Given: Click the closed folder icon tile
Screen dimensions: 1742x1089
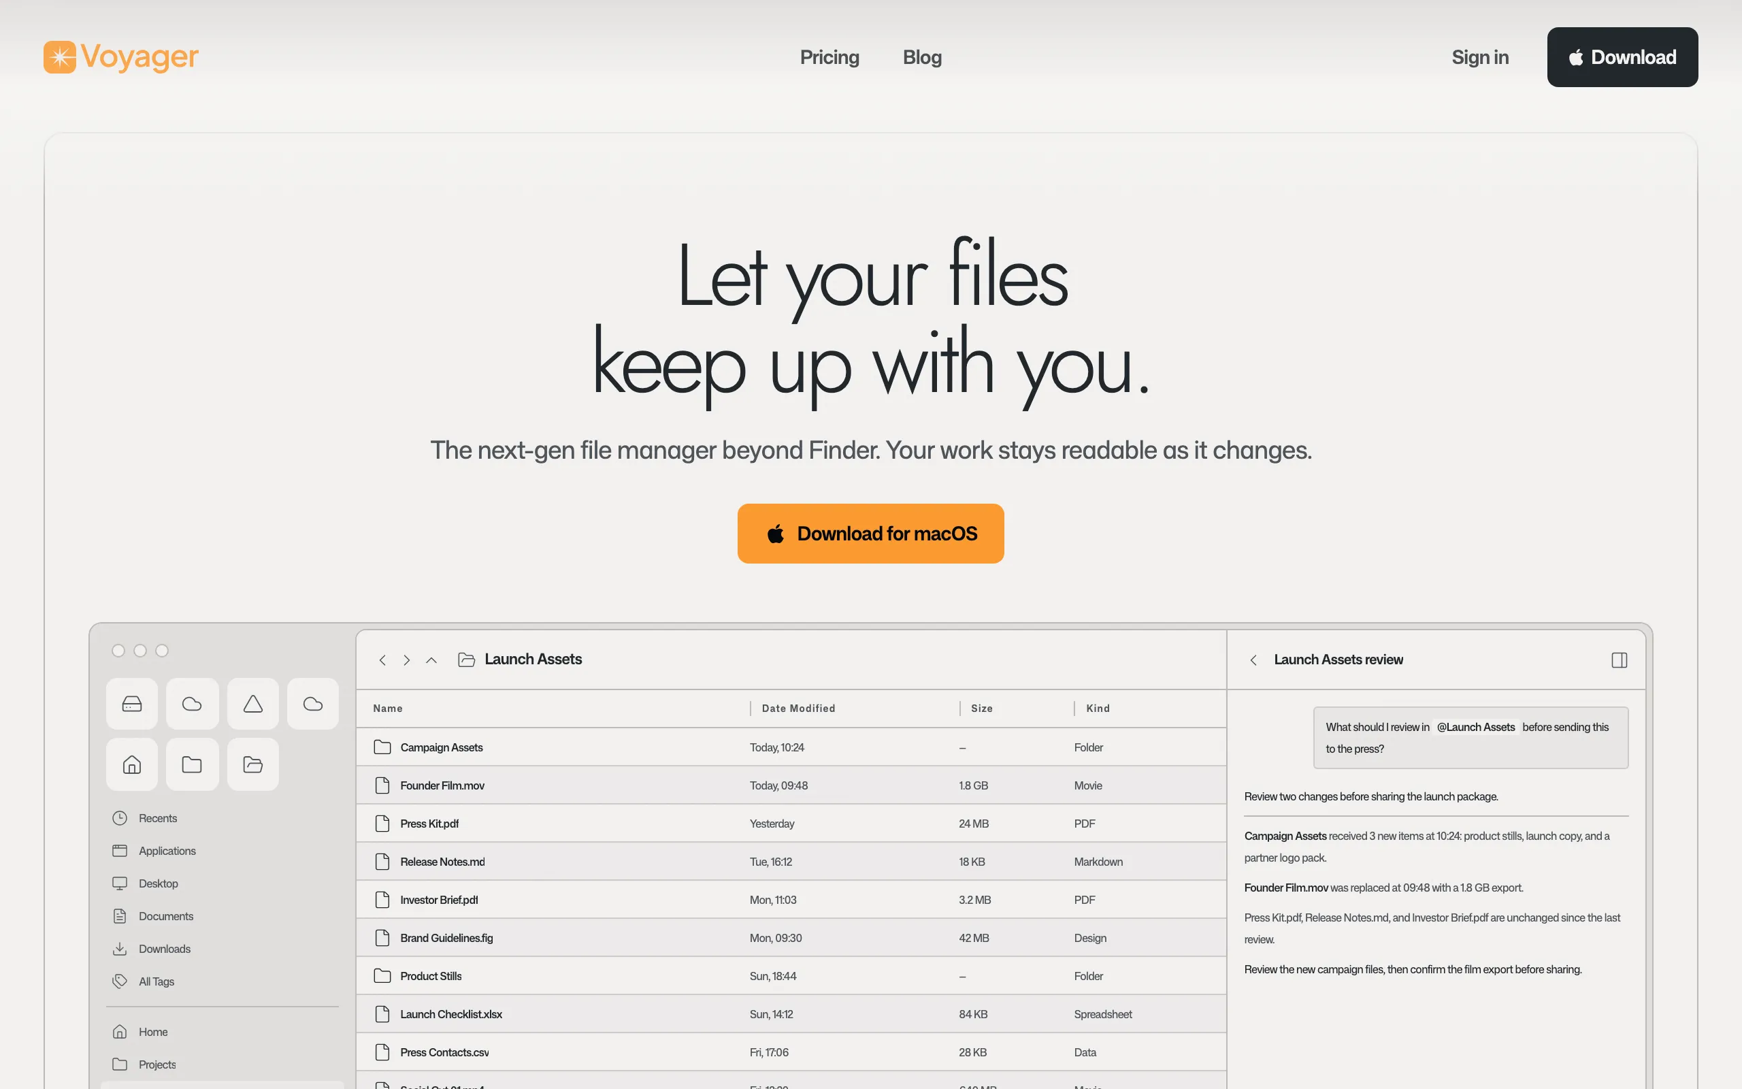Looking at the screenshot, I should pyautogui.click(x=192, y=764).
